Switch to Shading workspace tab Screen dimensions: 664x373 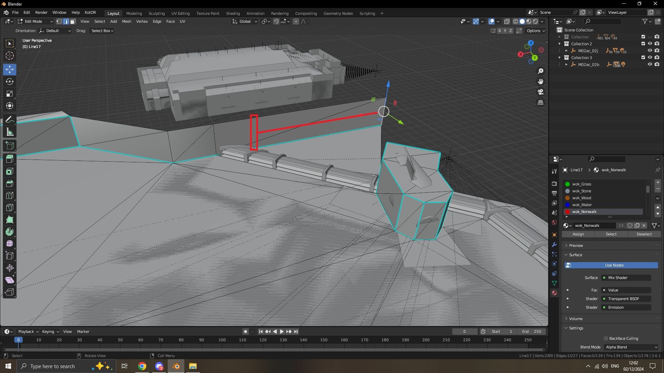[x=233, y=13]
